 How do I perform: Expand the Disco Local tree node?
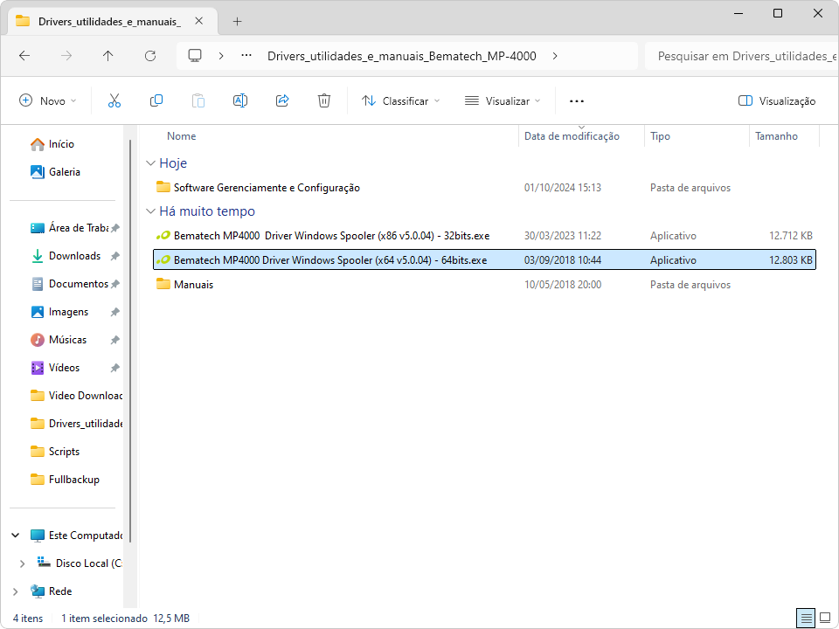pos(23,563)
